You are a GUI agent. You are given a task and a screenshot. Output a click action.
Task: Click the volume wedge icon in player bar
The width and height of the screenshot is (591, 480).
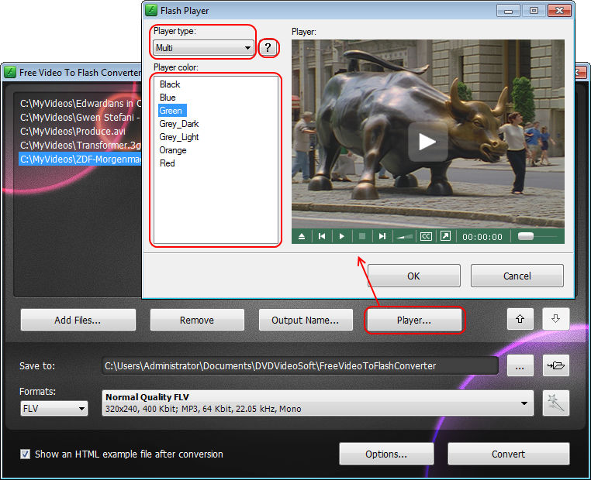[404, 237]
